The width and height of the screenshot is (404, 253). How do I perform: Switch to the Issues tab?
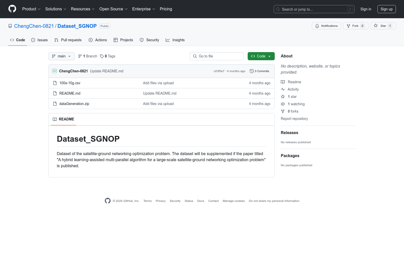pyautogui.click(x=39, y=40)
